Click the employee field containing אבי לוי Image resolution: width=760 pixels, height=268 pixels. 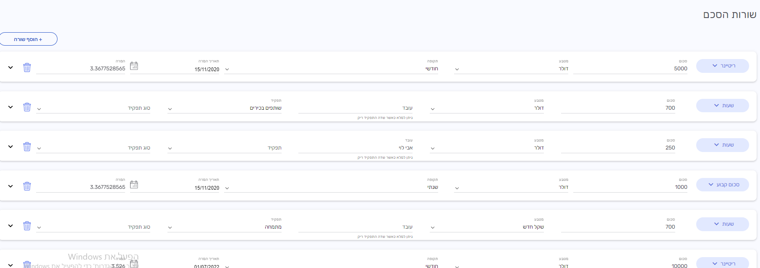[356, 148]
